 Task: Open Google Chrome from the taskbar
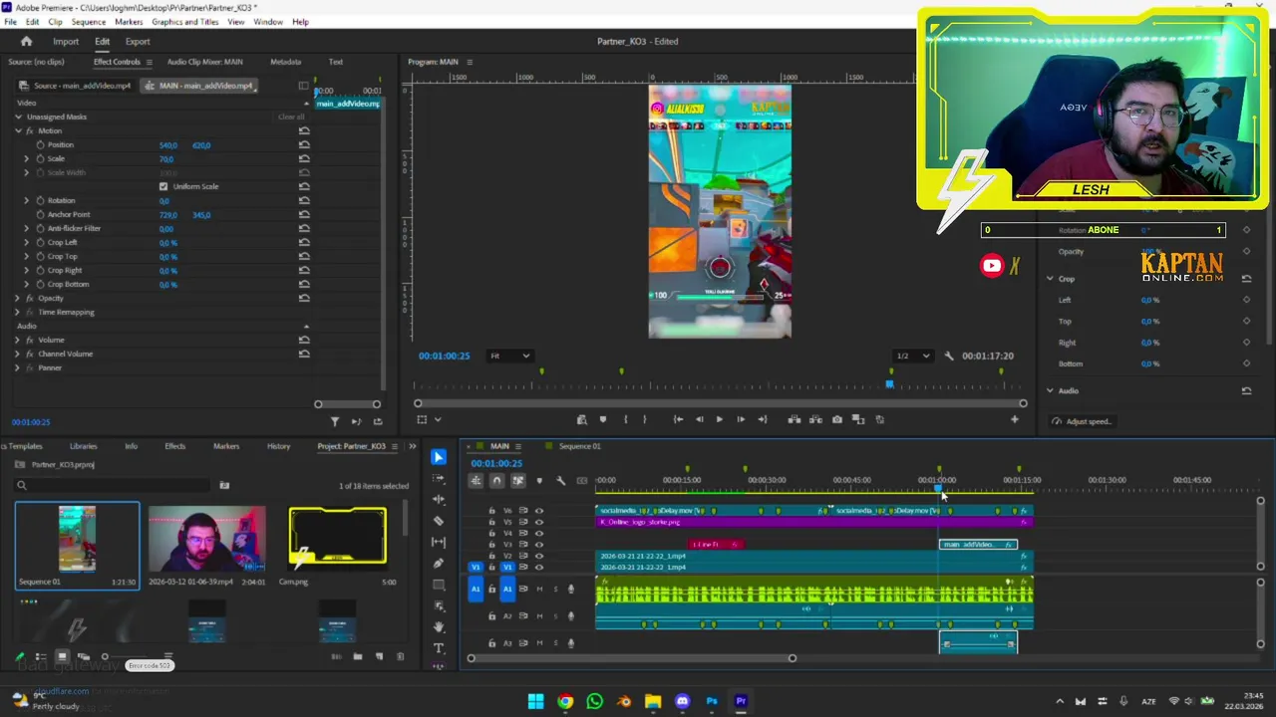[565, 701]
